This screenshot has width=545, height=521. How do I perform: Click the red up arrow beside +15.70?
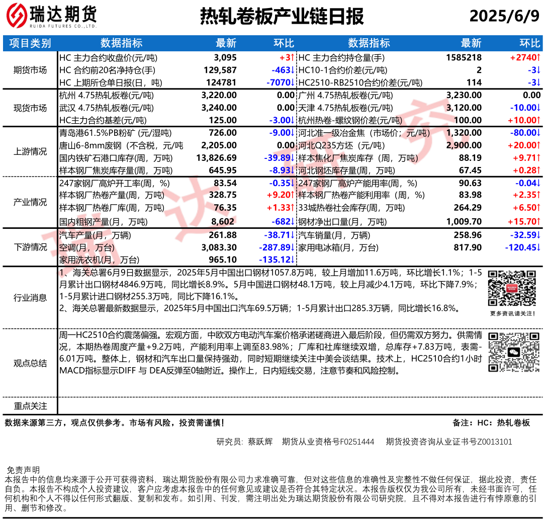coord(537,221)
